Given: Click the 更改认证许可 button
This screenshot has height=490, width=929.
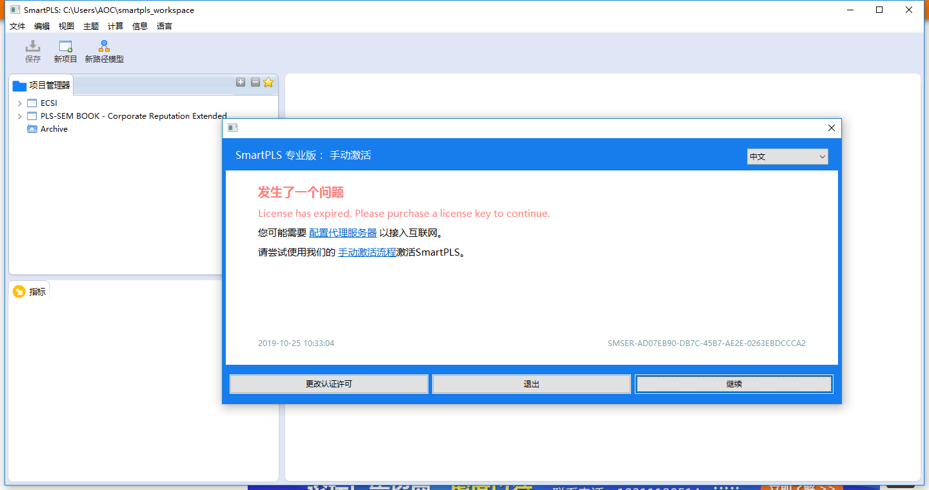Looking at the screenshot, I should tap(329, 384).
